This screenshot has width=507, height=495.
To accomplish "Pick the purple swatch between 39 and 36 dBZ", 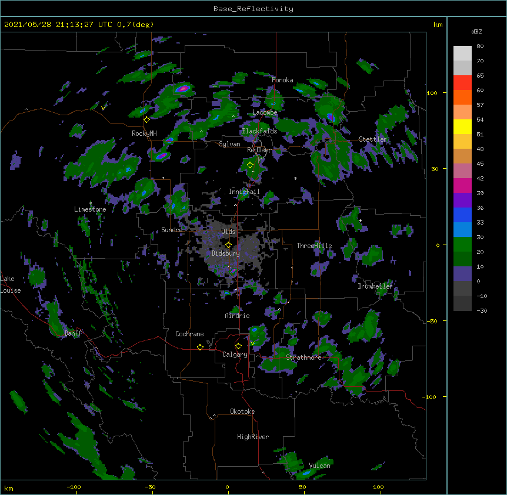I will pyautogui.click(x=462, y=200).
